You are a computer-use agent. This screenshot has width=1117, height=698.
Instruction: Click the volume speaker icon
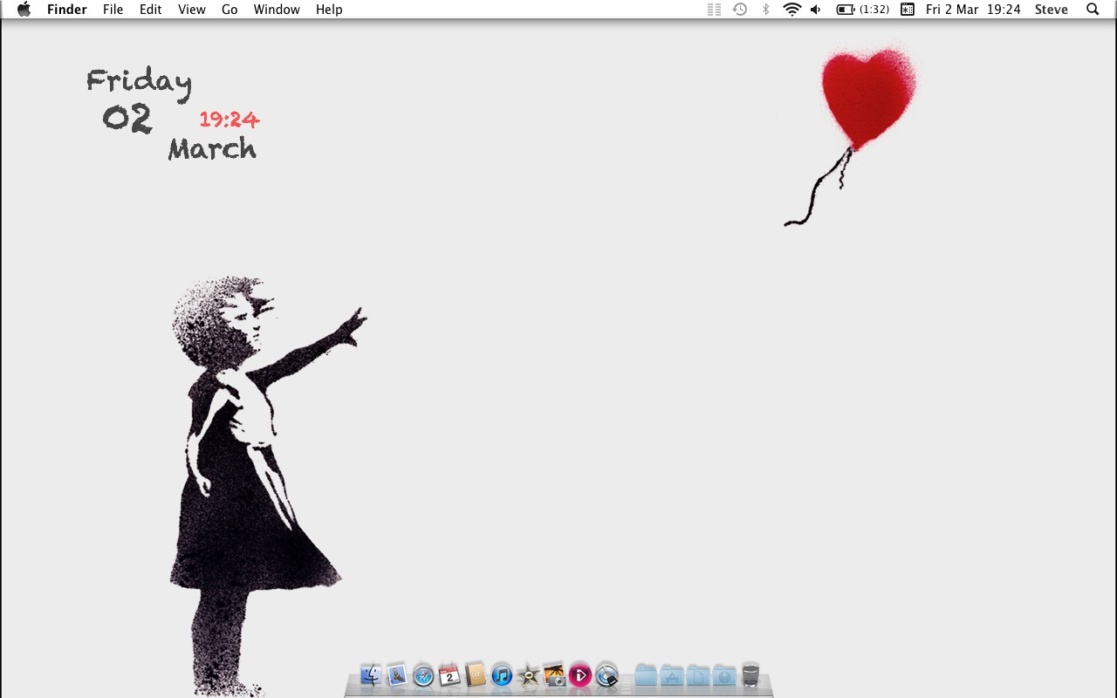[816, 10]
